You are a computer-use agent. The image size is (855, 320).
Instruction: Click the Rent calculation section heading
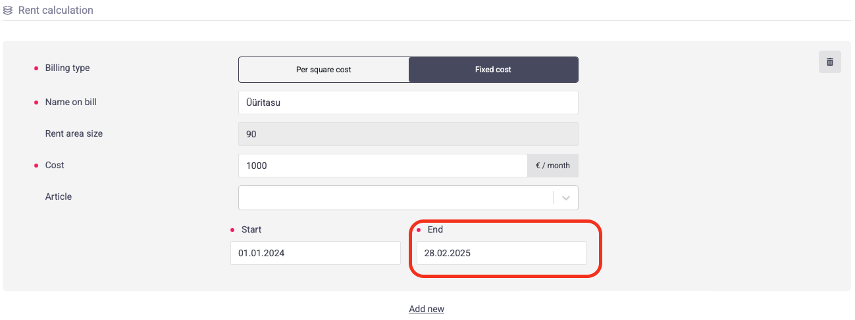coord(56,11)
